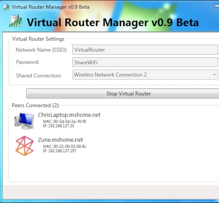Click the Shared Connection: label
This screenshot has height=203, width=219.
(39, 75)
